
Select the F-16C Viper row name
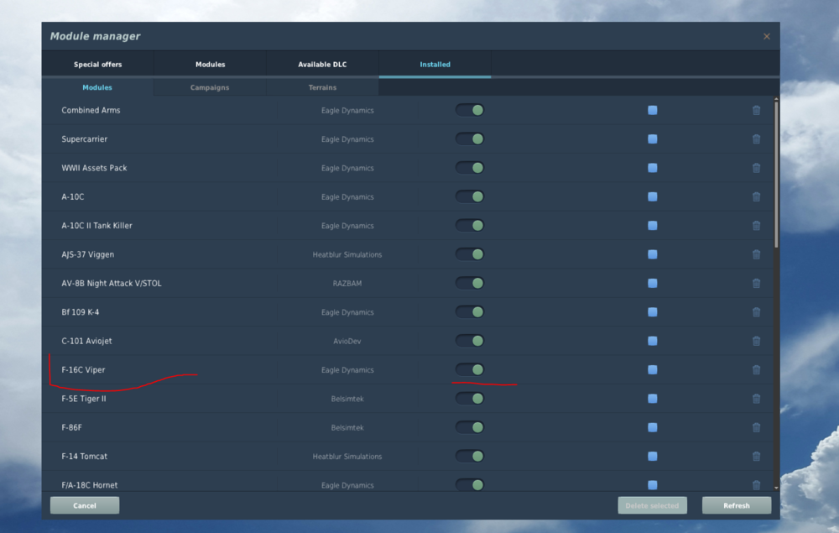point(83,370)
